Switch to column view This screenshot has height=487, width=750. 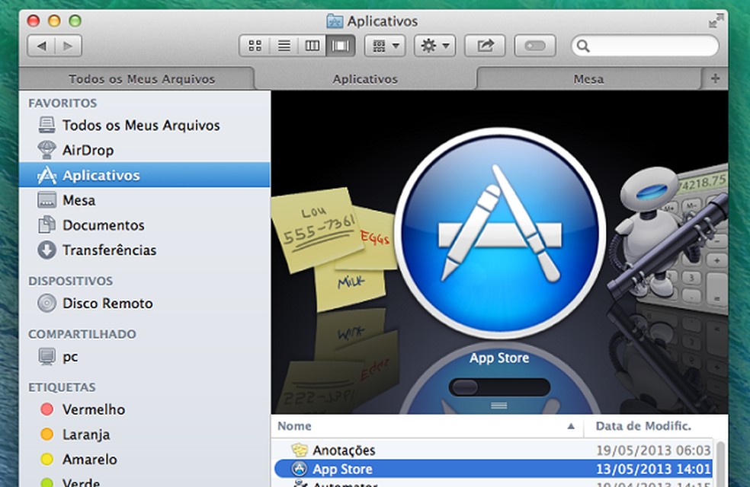click(312, 46)
